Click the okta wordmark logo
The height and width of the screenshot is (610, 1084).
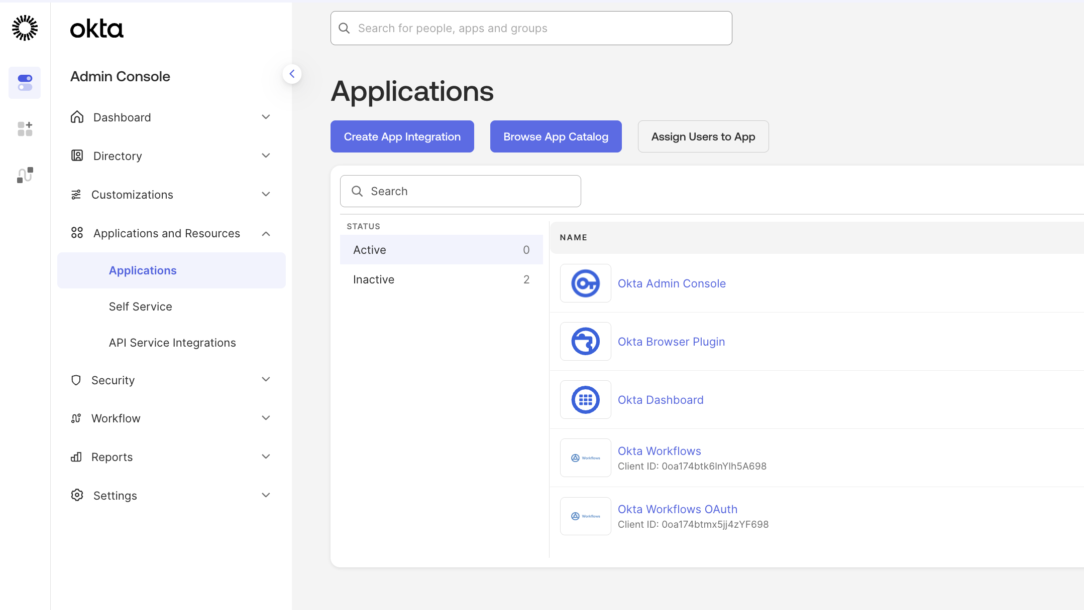pos(96,29)
